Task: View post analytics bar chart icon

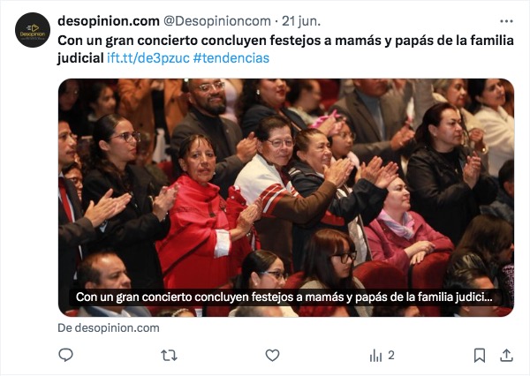Action: coord(376,356)
